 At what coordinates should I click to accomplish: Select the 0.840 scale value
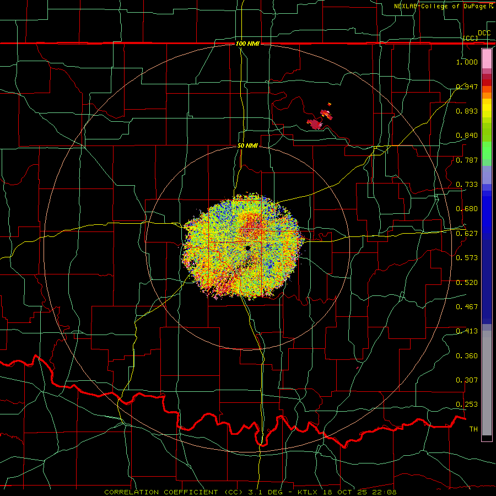pos(467,136)
